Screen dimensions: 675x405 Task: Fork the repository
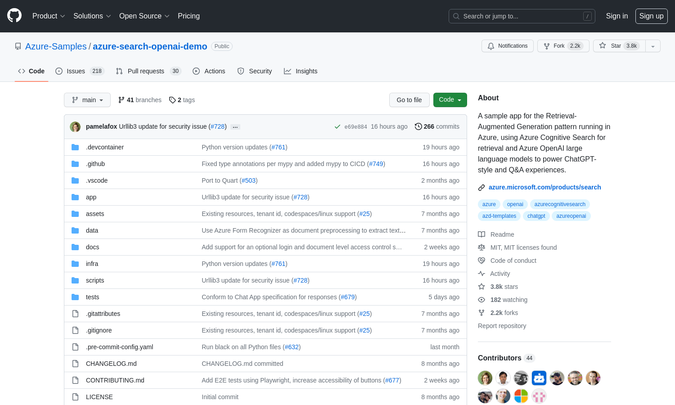pos(563,46)
